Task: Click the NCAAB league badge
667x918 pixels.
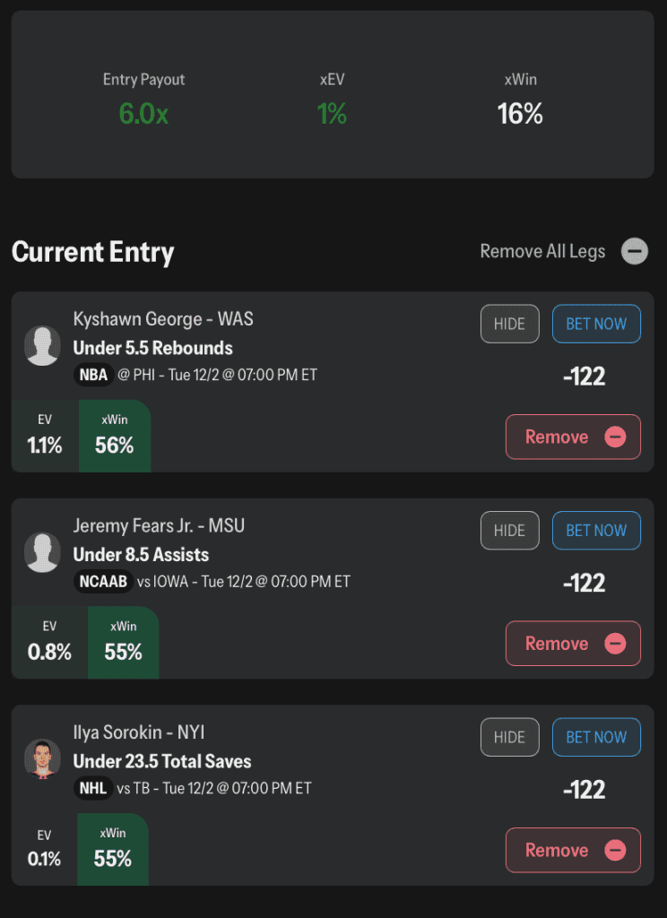Action: coord(102,582)
